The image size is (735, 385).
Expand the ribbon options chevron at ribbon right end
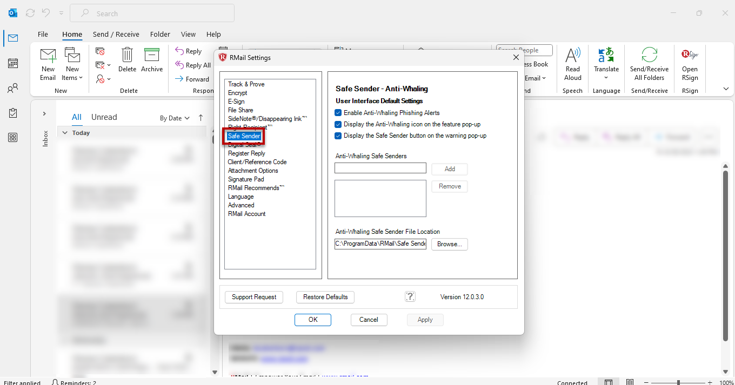(726, 89)
